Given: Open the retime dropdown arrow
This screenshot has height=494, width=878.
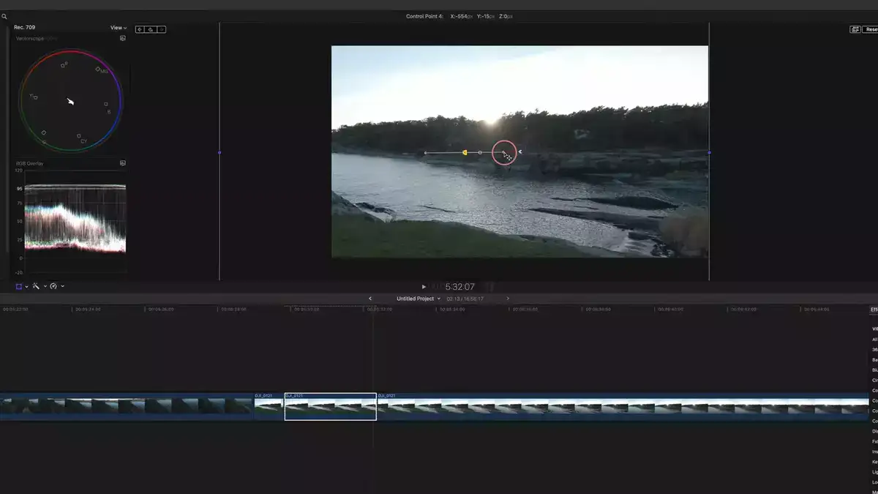Looking at the screenshot, I should (62, 286).
